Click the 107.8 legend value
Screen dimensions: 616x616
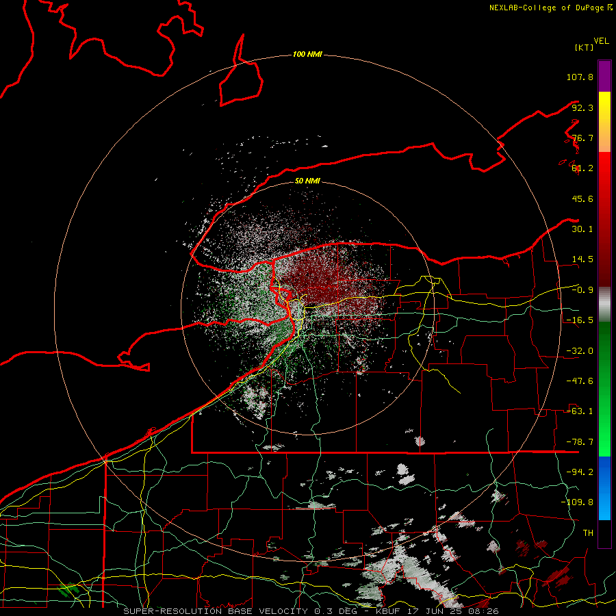point(580,77)
